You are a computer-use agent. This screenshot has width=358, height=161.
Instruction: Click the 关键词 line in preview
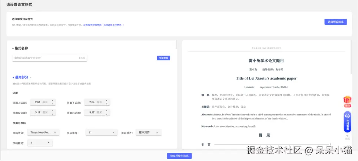[223, 107]
